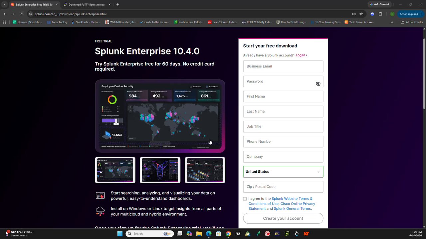Click the First Name field
Screen dimensions: 426x239
tap(283, 96)
